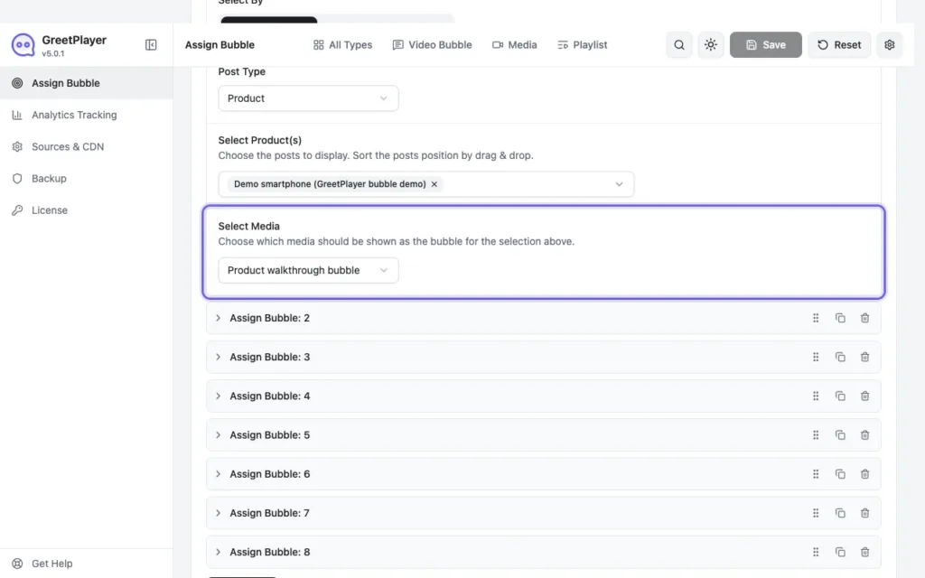Delete Assign Bubble: 4
The height and width of the screenshot is (578, 925).
tap(864, 396)
